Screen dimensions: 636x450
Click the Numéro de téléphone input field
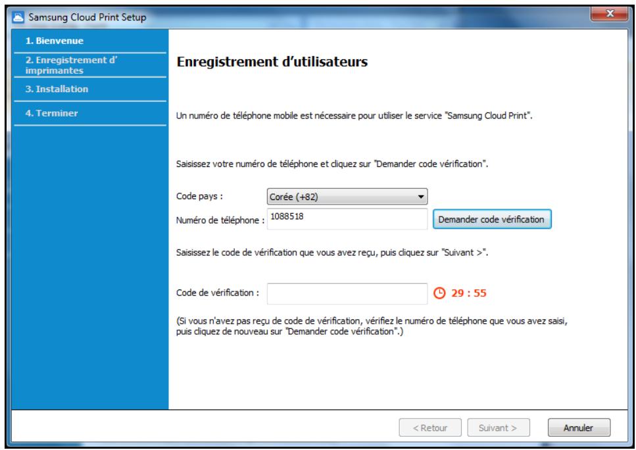coord(347,219)
